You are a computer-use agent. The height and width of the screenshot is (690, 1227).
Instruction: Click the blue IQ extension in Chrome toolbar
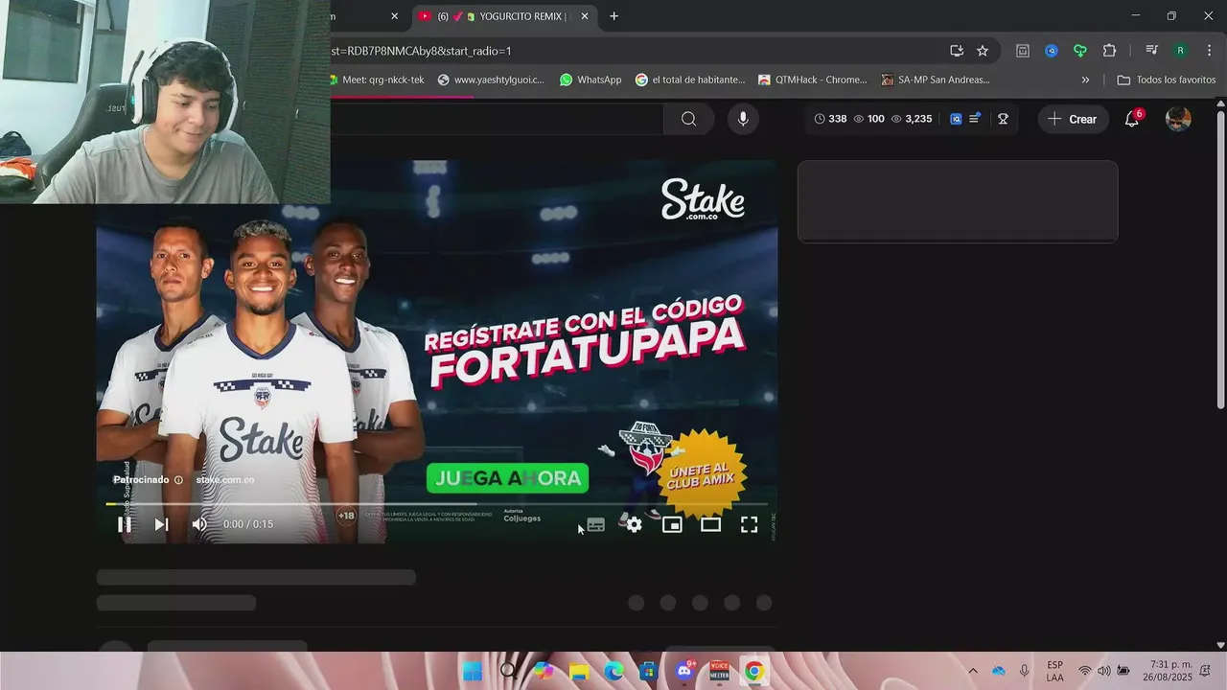coord(1052,51)
